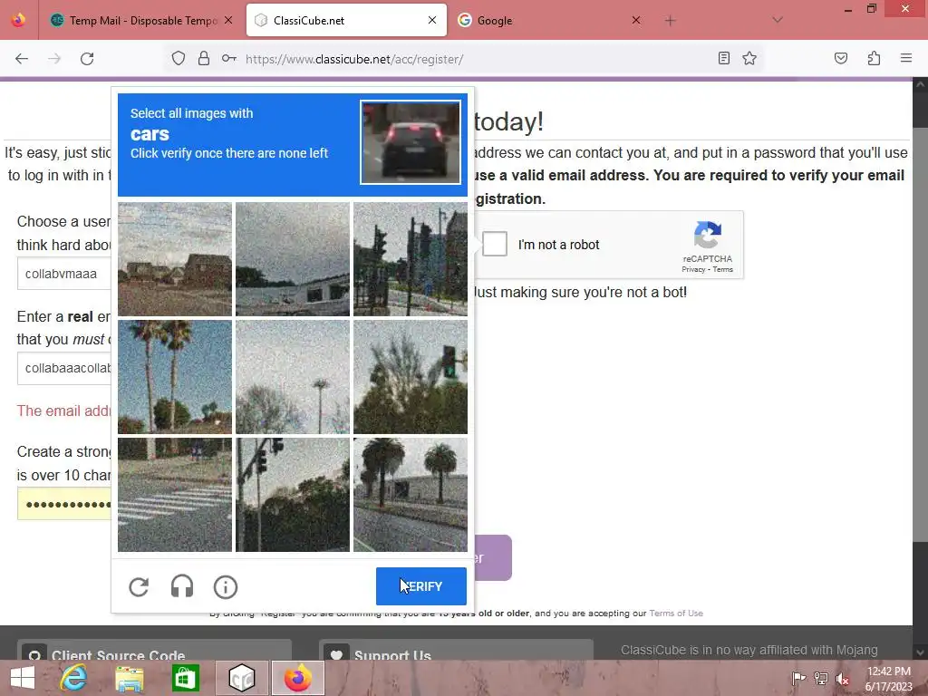Open muted volume tray icon
The image size is (928, 696).
click(842, 679)
